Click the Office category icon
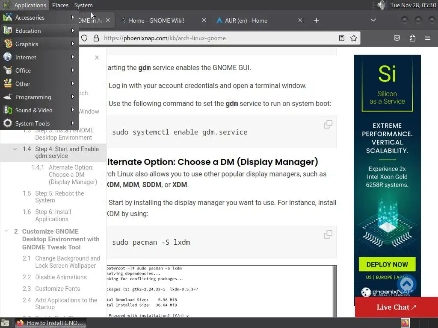 click(8, 70)
